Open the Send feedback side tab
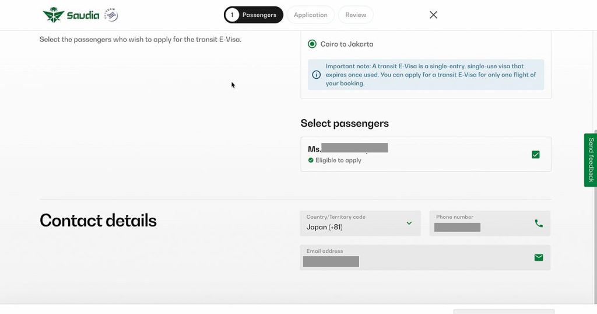The width and height of the screenshot is (597, 314). point(590,160)
